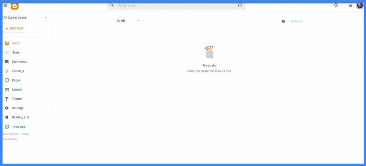Go to the Stats section
366x166 pixels.
pos(16,53)
